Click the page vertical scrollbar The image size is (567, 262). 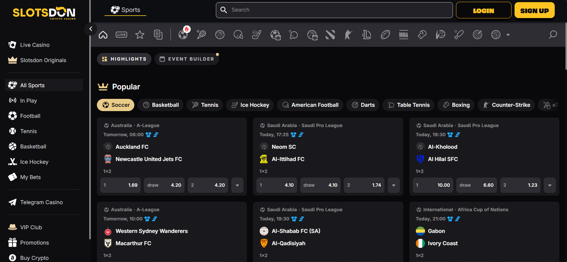coord(565,46)
